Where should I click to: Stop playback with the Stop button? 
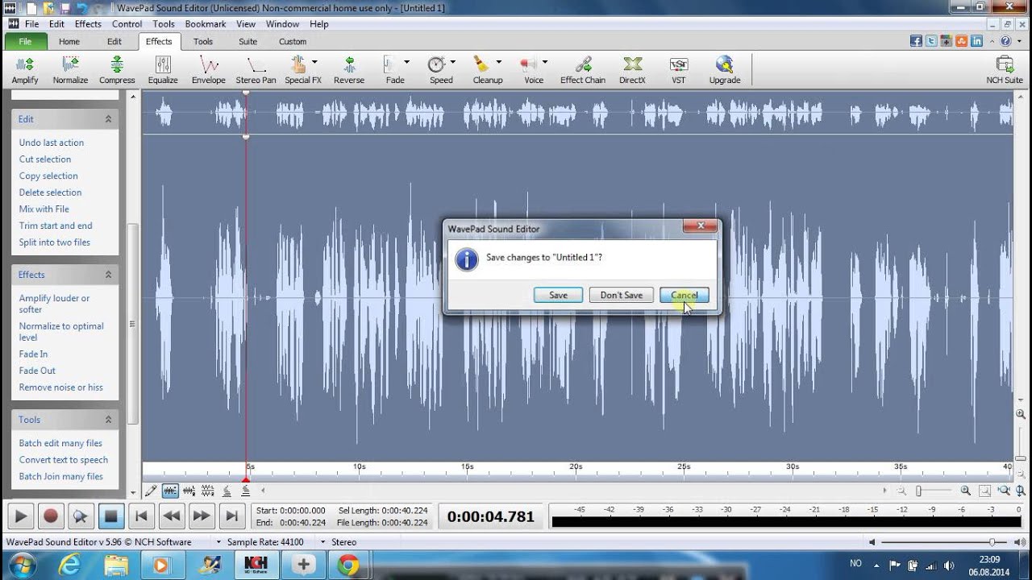(110, 516)
